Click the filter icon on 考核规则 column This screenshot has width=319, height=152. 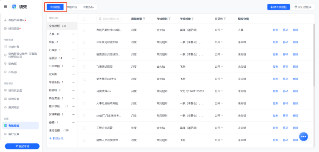click(x=169, y=19)
